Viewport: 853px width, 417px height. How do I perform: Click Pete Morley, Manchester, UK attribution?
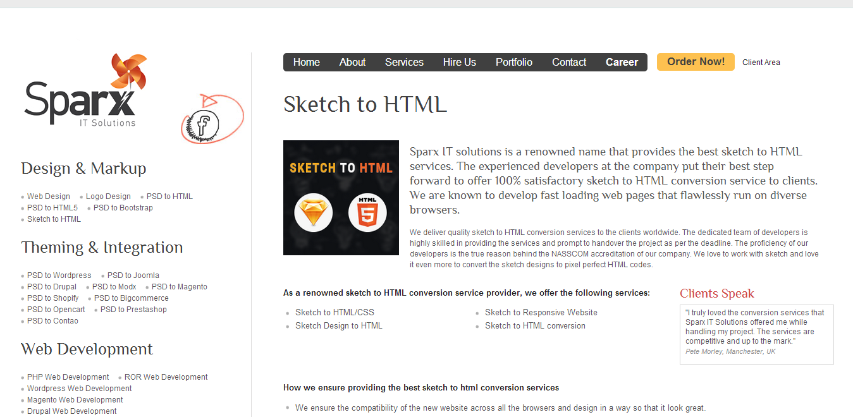[x=730, y=351]
